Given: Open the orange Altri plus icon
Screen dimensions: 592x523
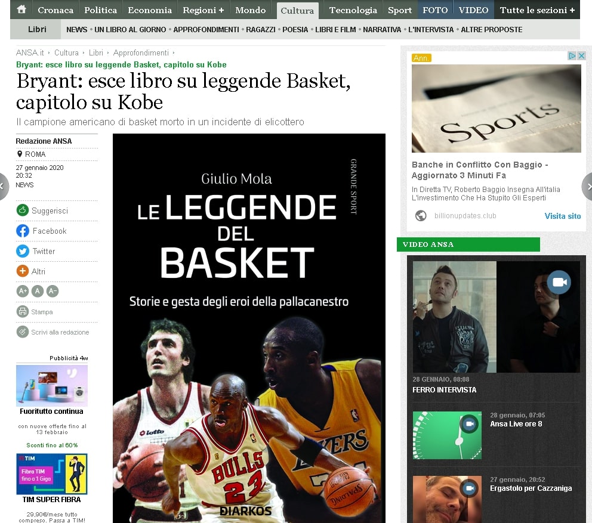Looking at the screenshot, I should 23,271.
